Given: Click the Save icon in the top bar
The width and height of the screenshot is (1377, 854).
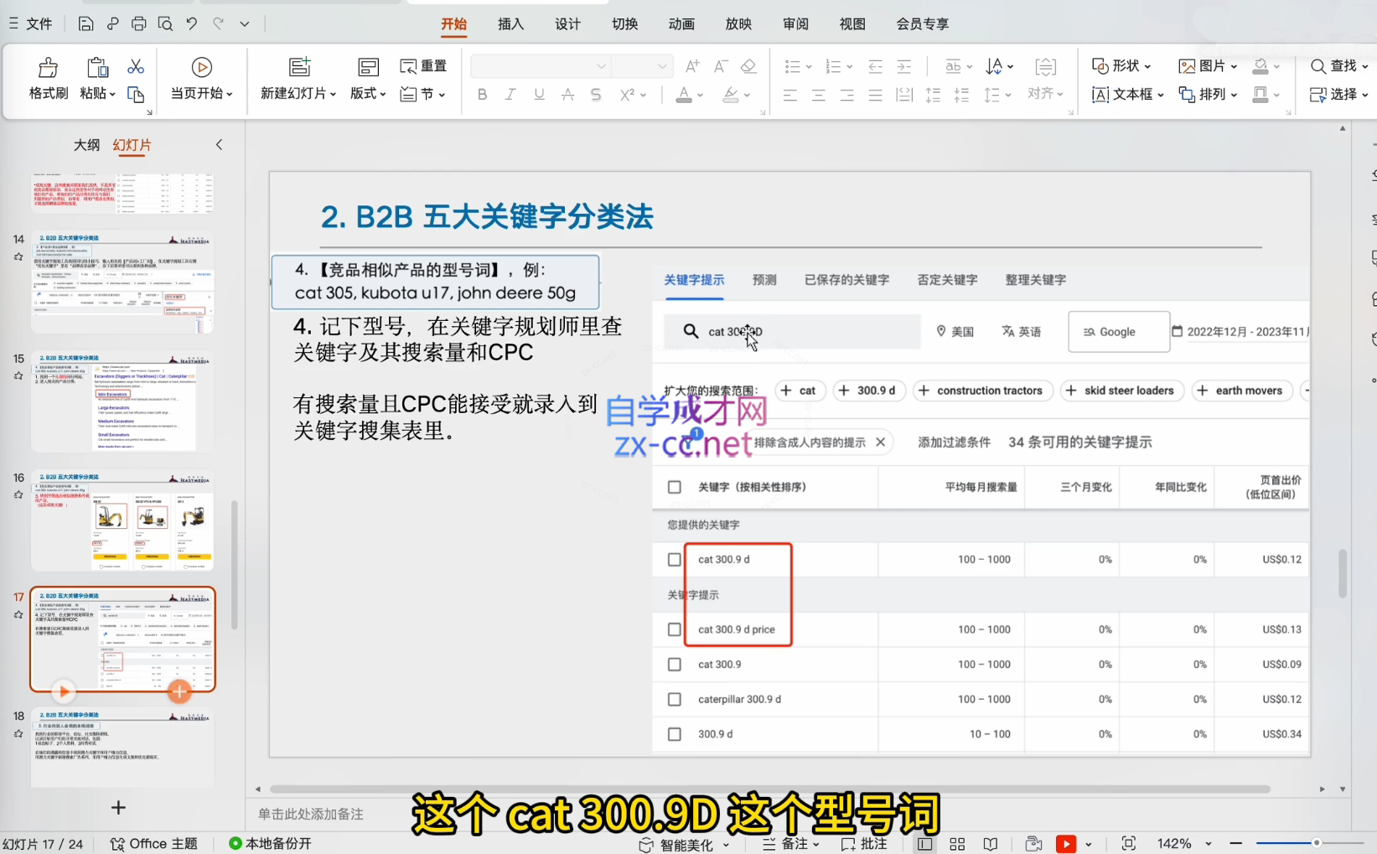Looking at the screenshot, I should click(85, 23).
